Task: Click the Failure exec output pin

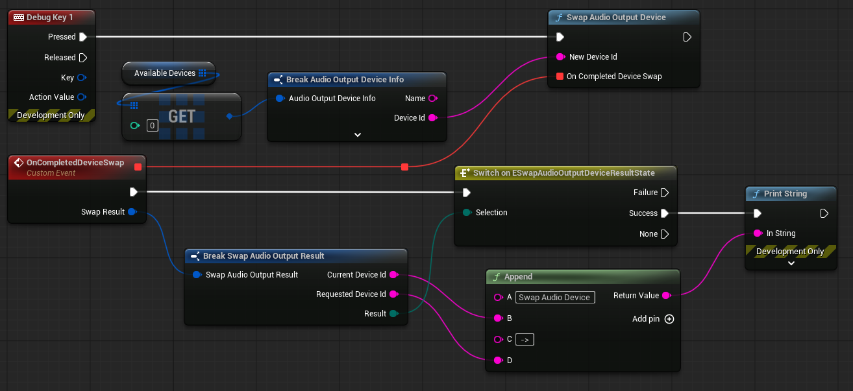Action: point(664,193)
